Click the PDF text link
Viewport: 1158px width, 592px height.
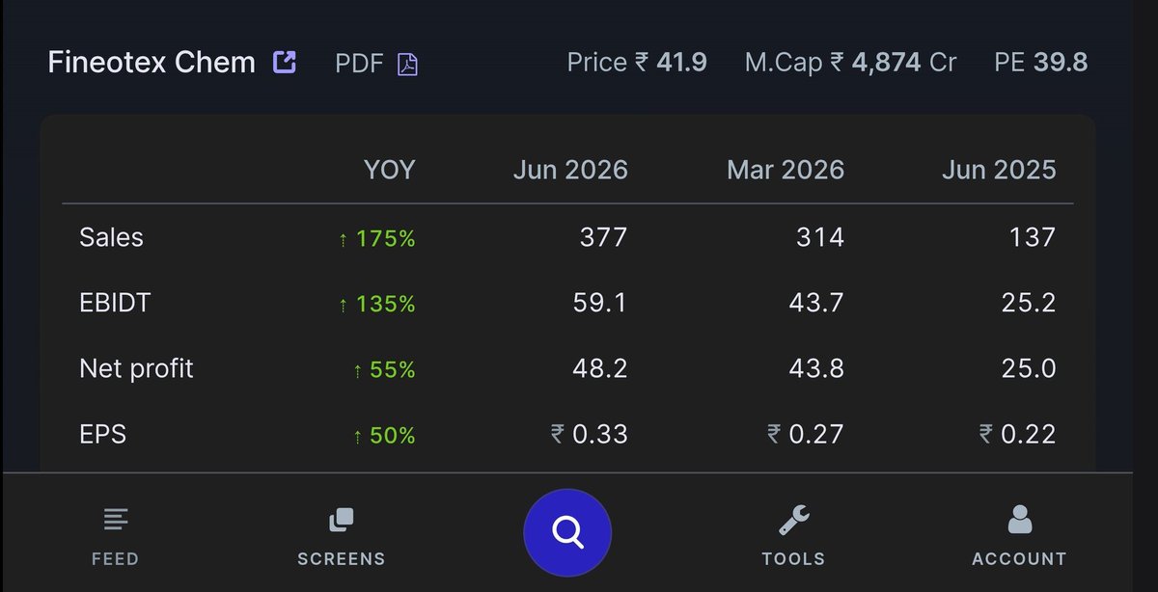(359, 64)
